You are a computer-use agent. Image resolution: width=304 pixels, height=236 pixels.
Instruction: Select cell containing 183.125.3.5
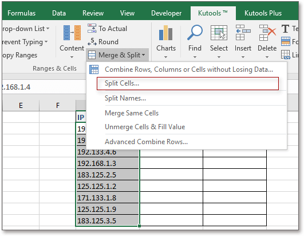pos(108,220)
